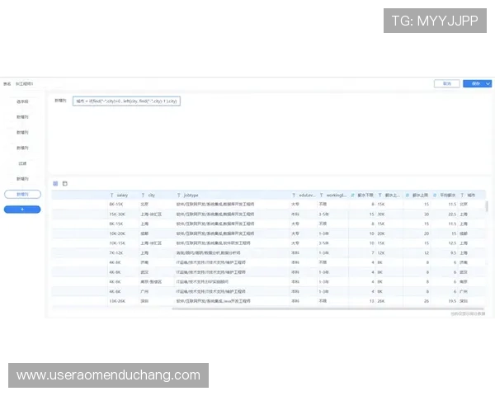The image size is (495, 396).
Task: Click the text type icon beside jobtype
Action: 178,195
